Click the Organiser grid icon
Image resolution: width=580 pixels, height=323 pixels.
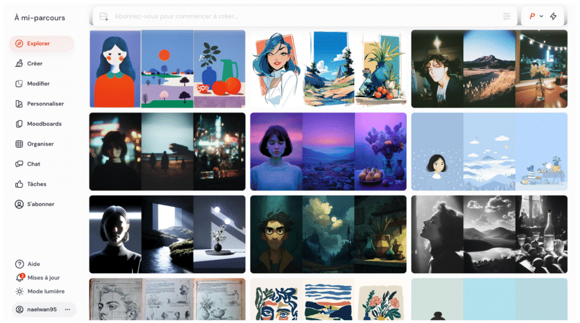tap(20, 144)
